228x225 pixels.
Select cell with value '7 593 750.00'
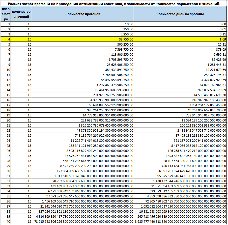coord(83,49)
